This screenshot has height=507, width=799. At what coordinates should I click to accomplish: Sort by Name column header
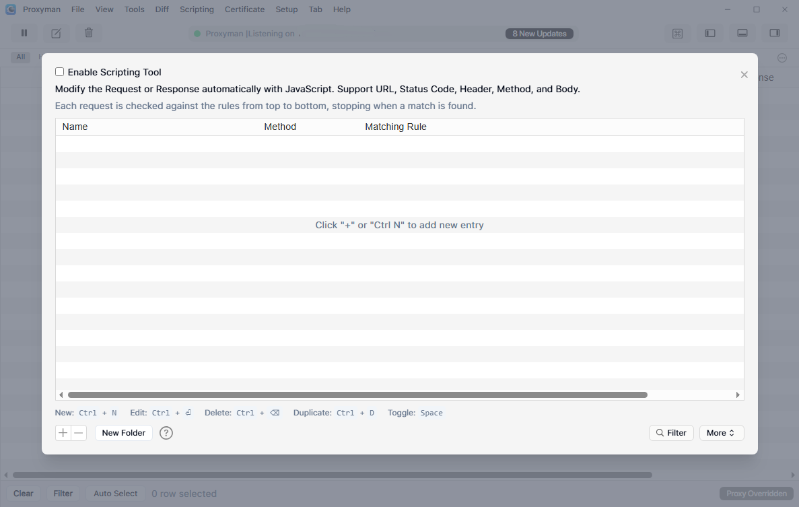click(75, 127)
